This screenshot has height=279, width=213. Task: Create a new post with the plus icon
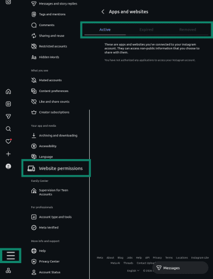pos(8,154)
